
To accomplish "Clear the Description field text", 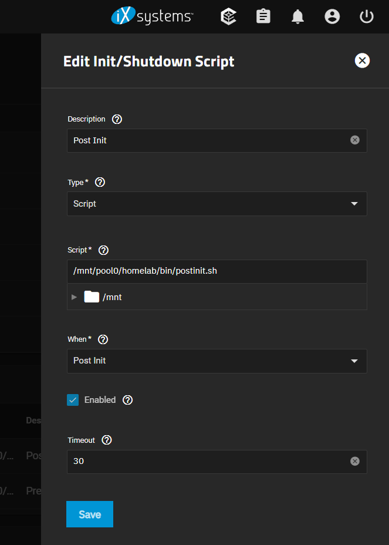I will click(354, 140).
